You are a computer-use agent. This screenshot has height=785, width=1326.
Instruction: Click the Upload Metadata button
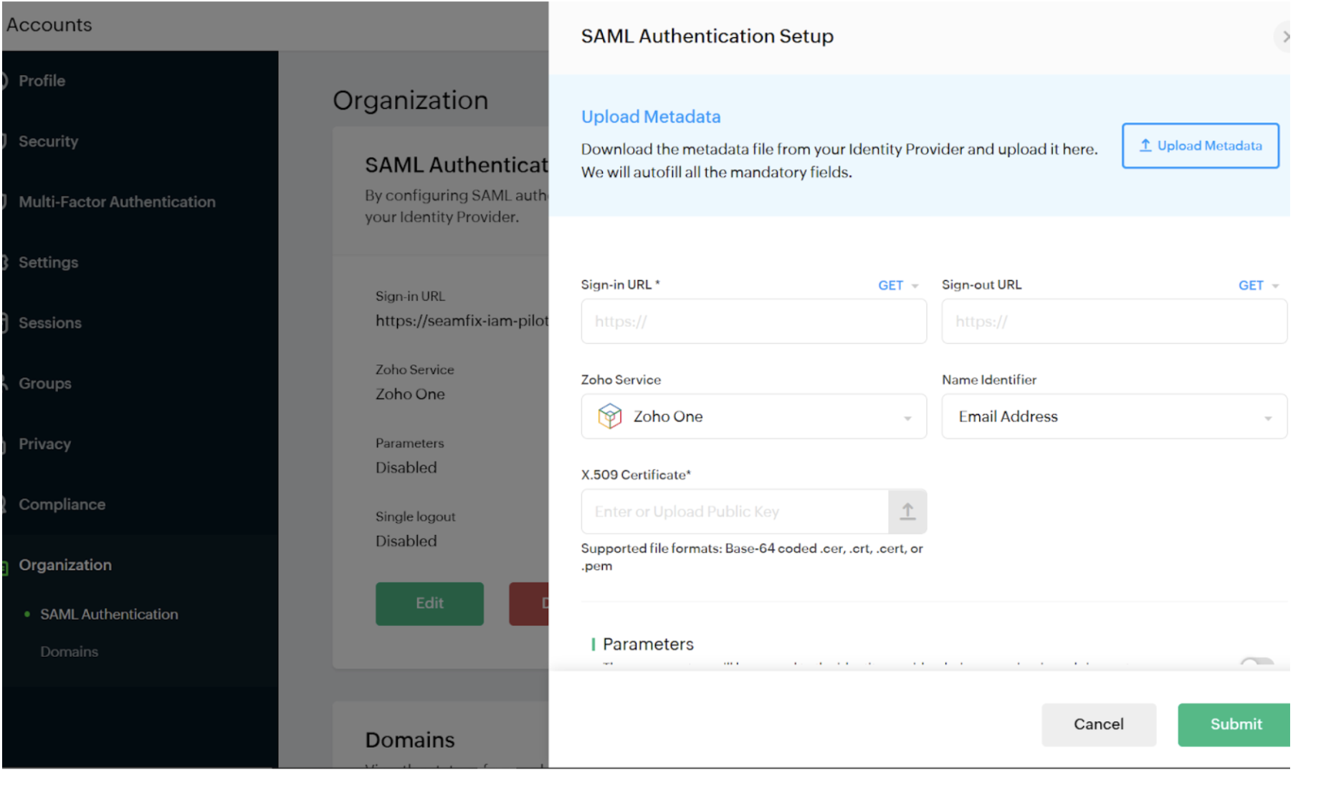(1201, 145)
